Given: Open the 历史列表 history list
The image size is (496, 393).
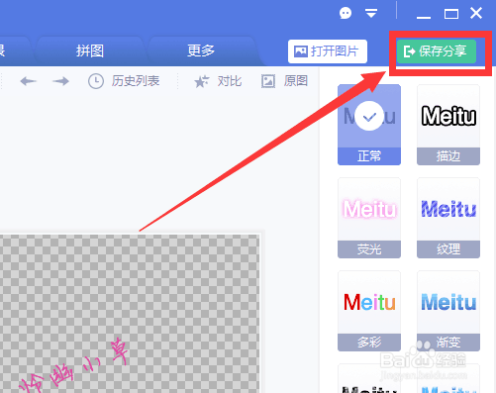Looking at the screenshot, I should pos(124,81).
